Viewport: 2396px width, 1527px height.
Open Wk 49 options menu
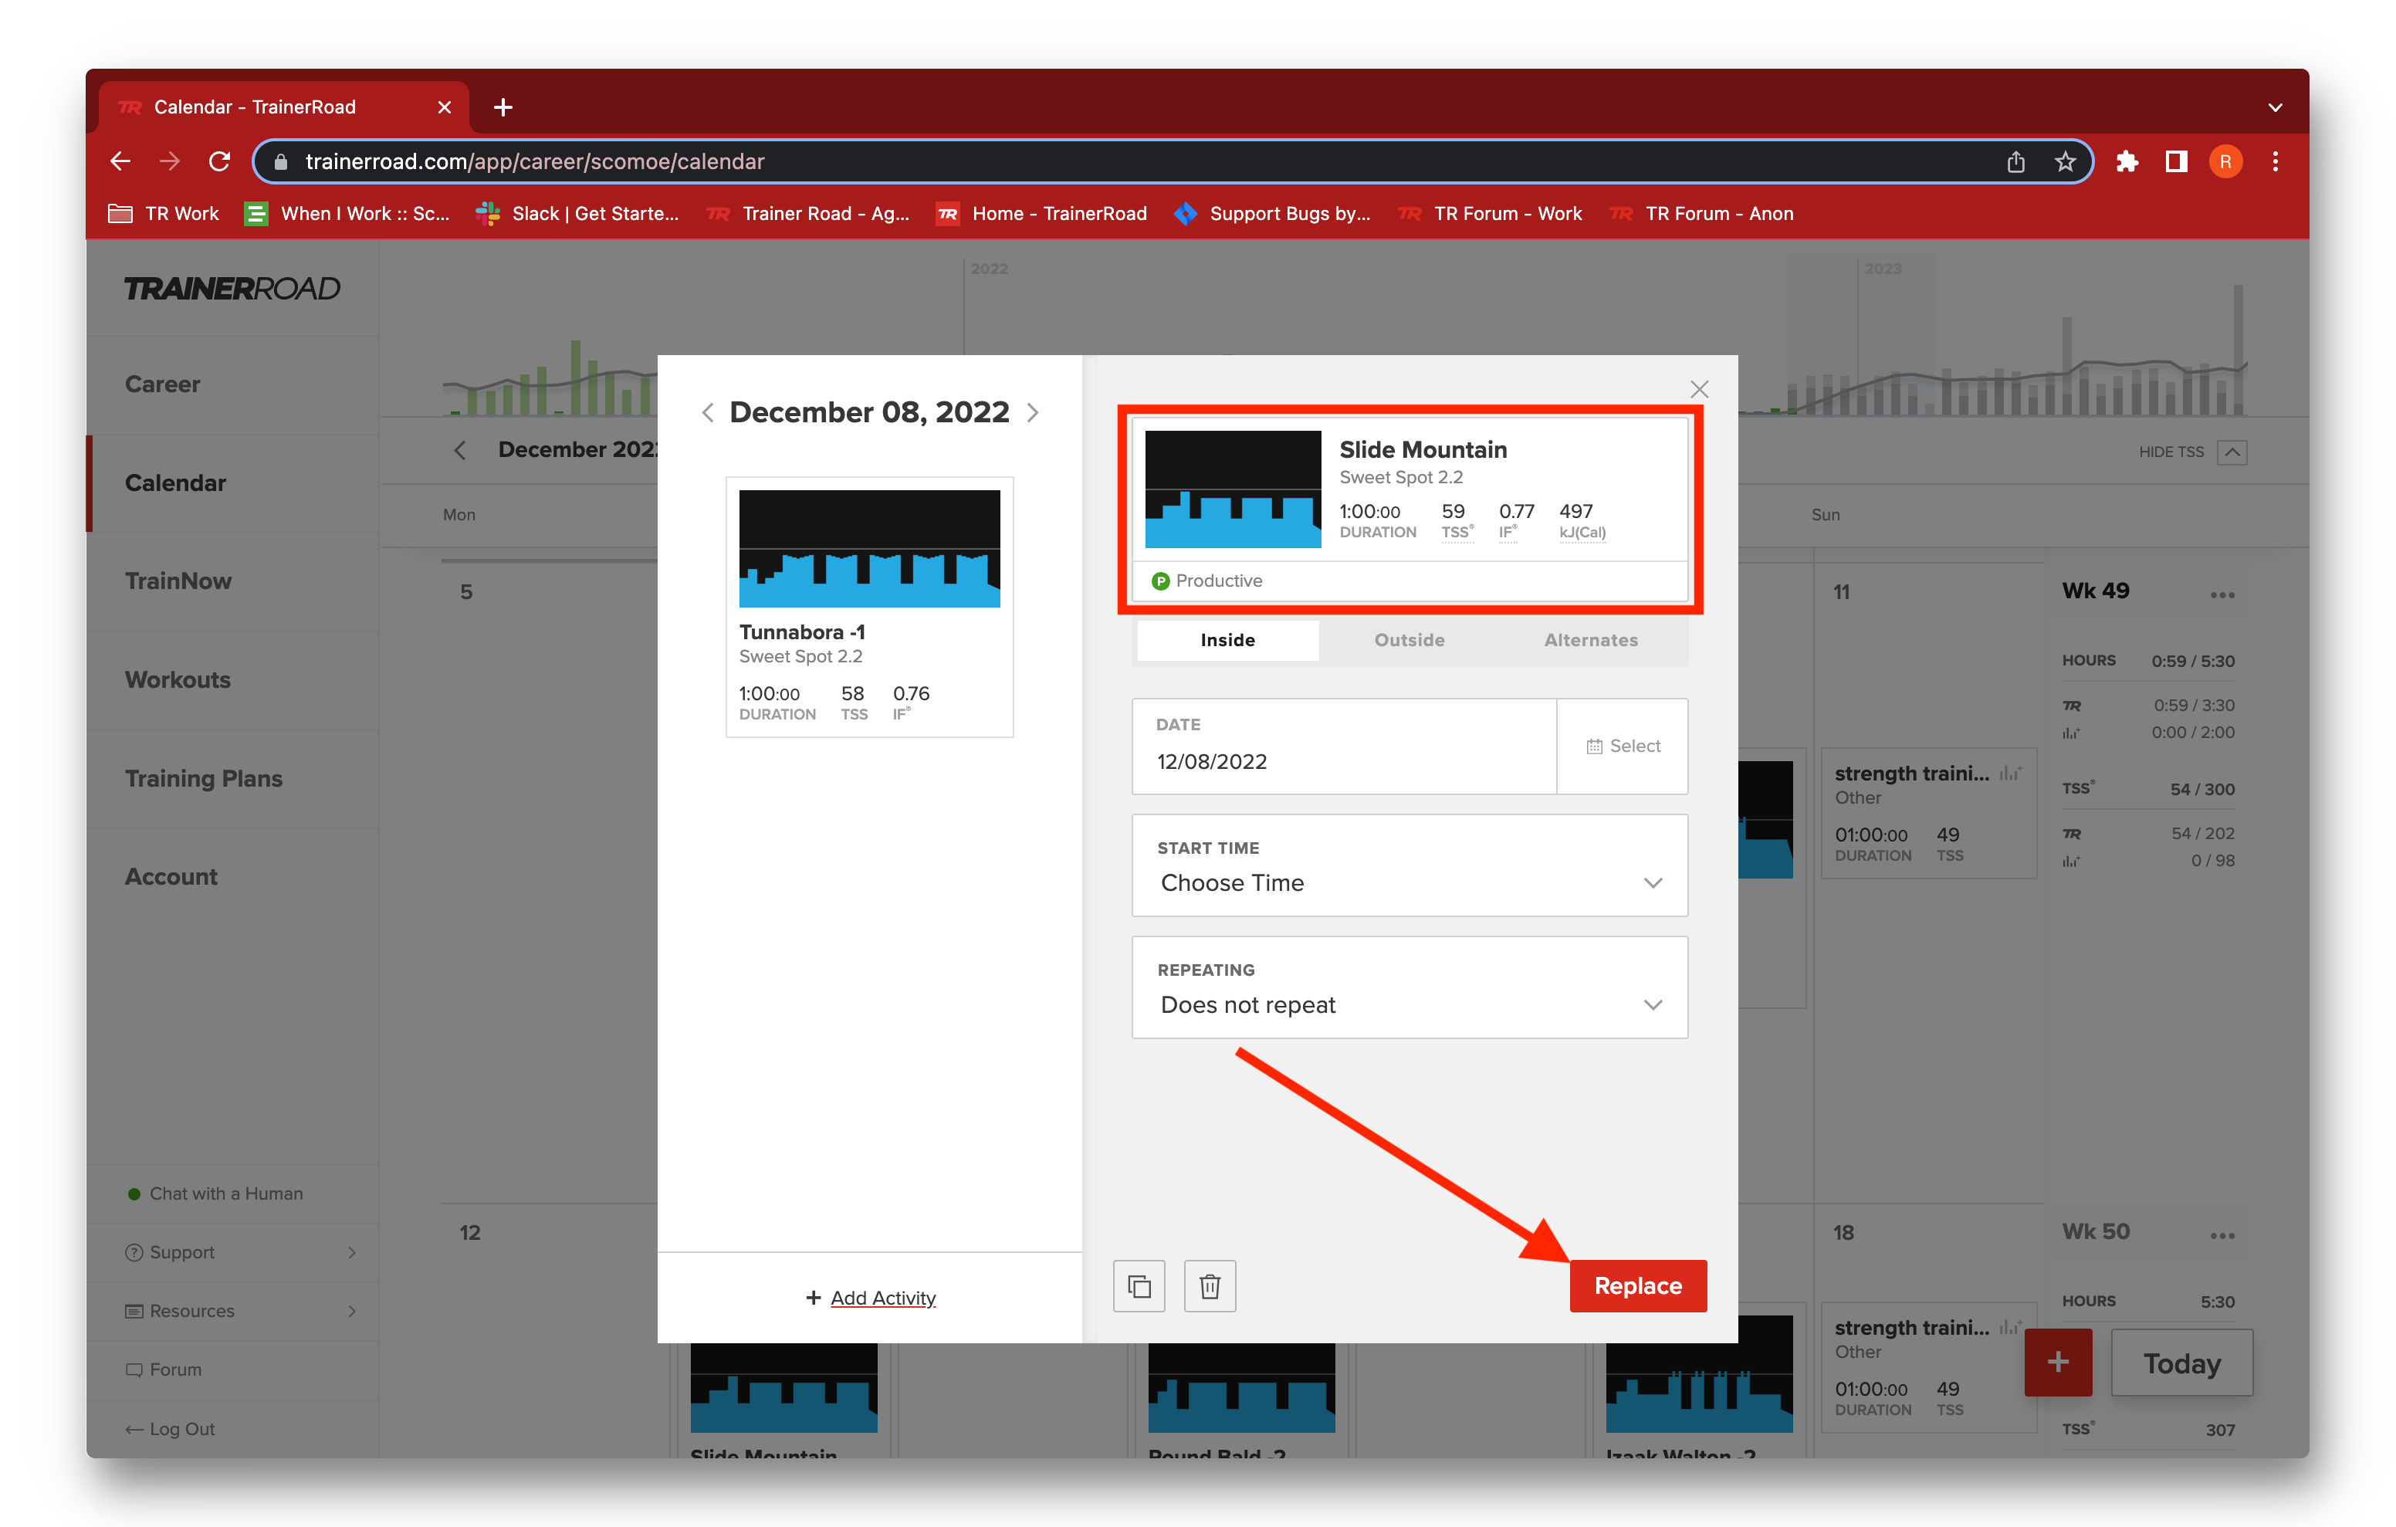coord(2222,594)
